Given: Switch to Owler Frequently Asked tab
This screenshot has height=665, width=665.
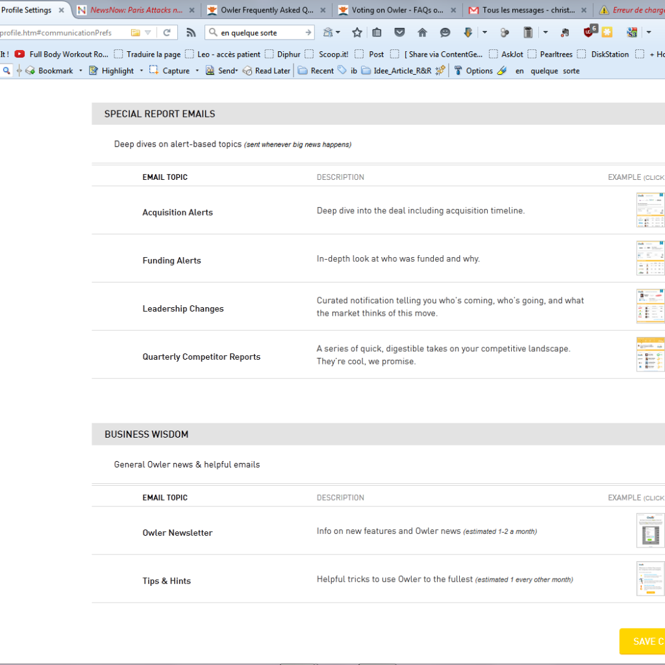Looking at the screenshot, I should [x=267, y=10].
